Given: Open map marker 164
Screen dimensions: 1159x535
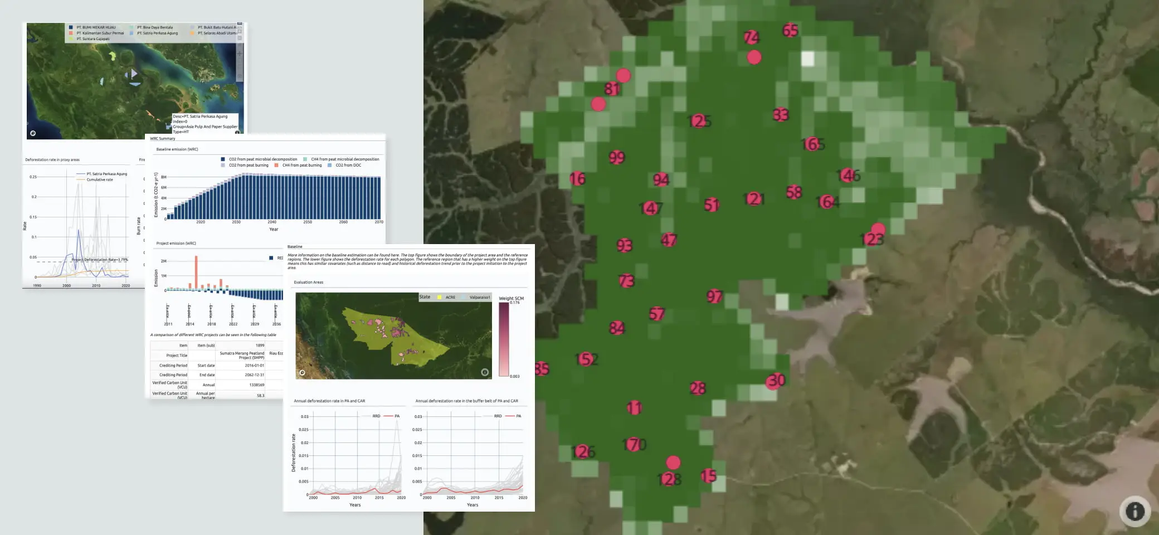Looking at the screenshot, I should coord(827,202).
